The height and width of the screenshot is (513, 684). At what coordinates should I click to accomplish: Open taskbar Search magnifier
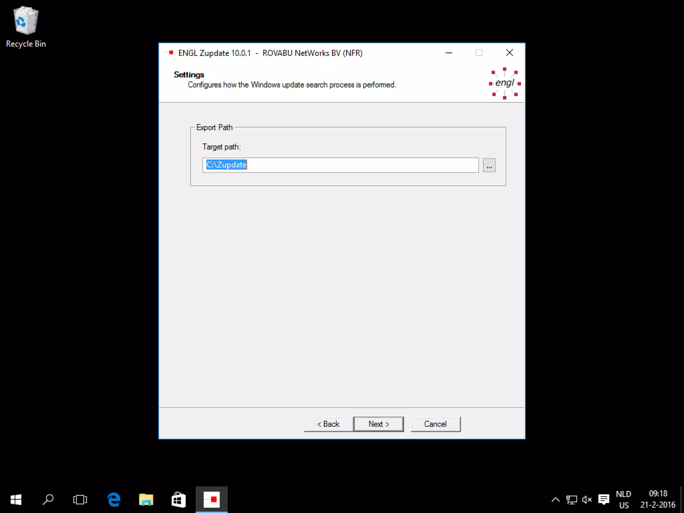point(48,500)
